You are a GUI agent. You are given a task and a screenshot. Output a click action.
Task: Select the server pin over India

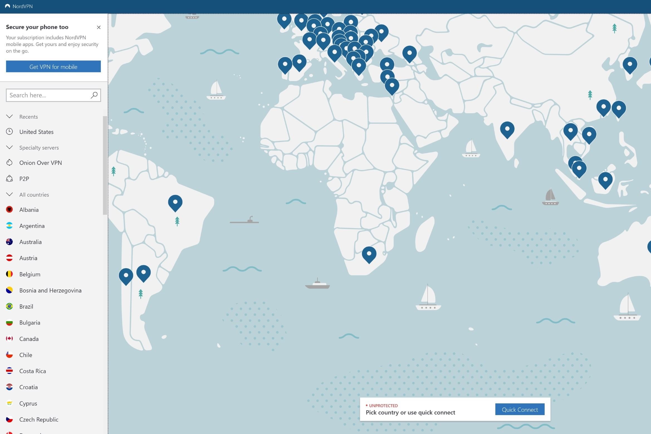[507, 130]
